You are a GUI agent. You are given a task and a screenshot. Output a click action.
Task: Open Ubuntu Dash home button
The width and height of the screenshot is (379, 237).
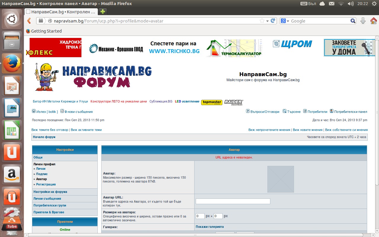pos(12,20)
